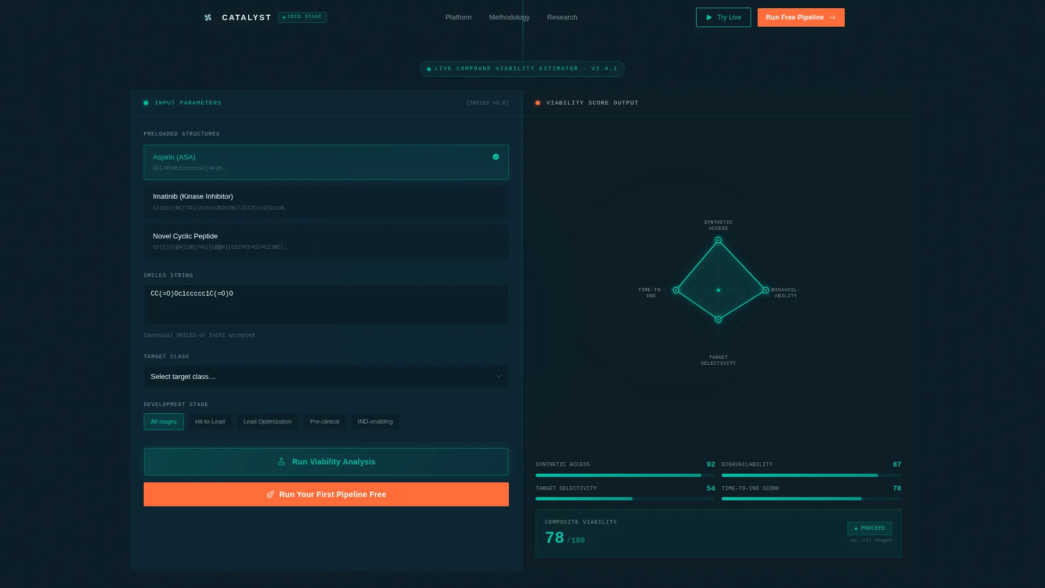Click the Bioavailability progress bar
The image size is (1045, 588).
[812, 475]
